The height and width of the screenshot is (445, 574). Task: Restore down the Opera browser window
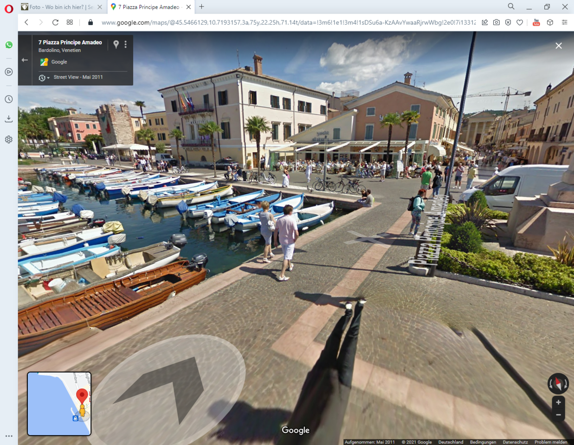(x=547, y=7)
